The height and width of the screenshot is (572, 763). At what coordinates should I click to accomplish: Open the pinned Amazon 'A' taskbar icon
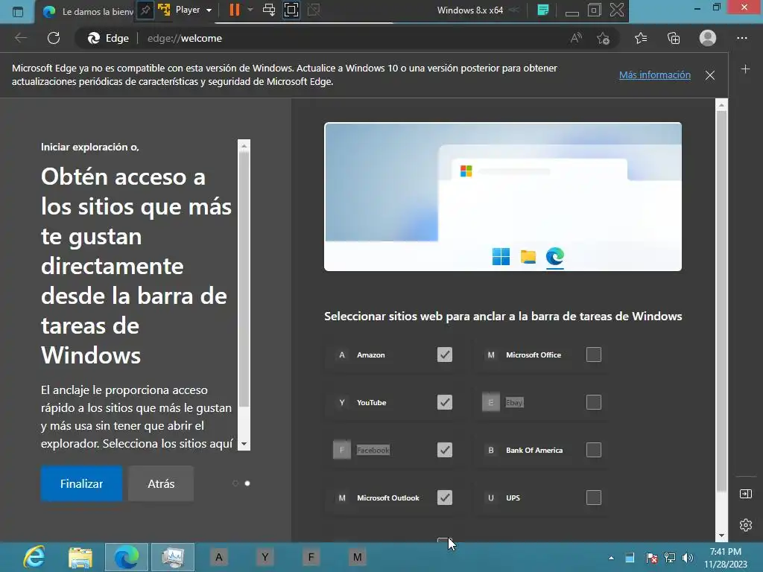(219, 557)
